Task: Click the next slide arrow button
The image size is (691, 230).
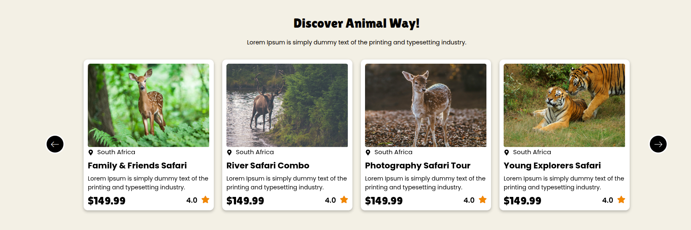Action: tap(658, 144)
